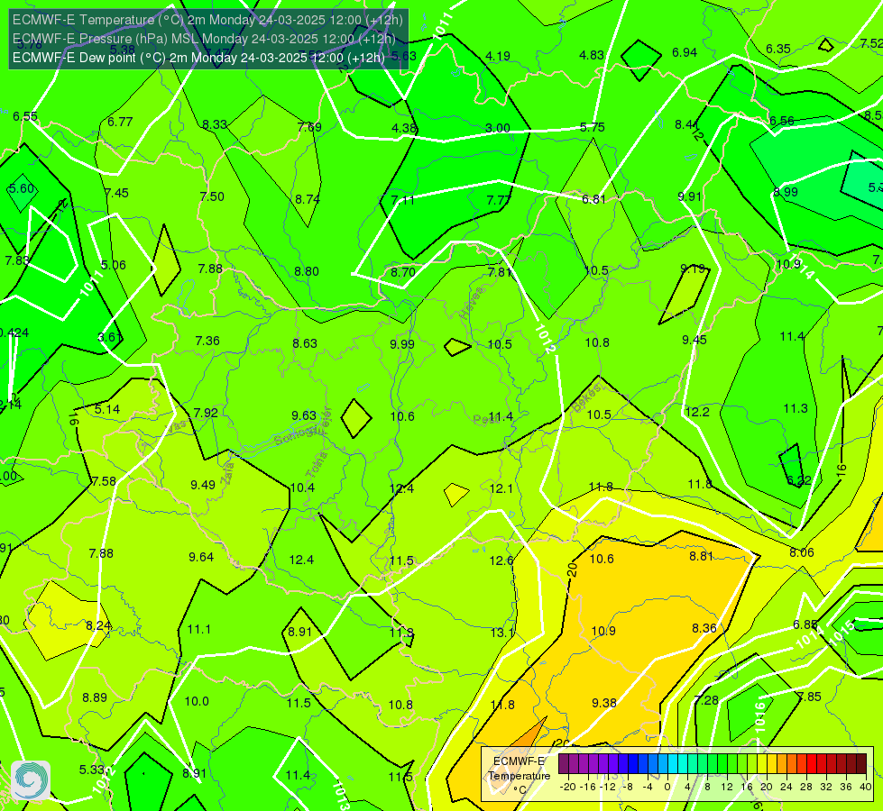Click the pure blue swatch in temperature legend
This screenshot has width=883, height=811.
[x=632, y=764]
